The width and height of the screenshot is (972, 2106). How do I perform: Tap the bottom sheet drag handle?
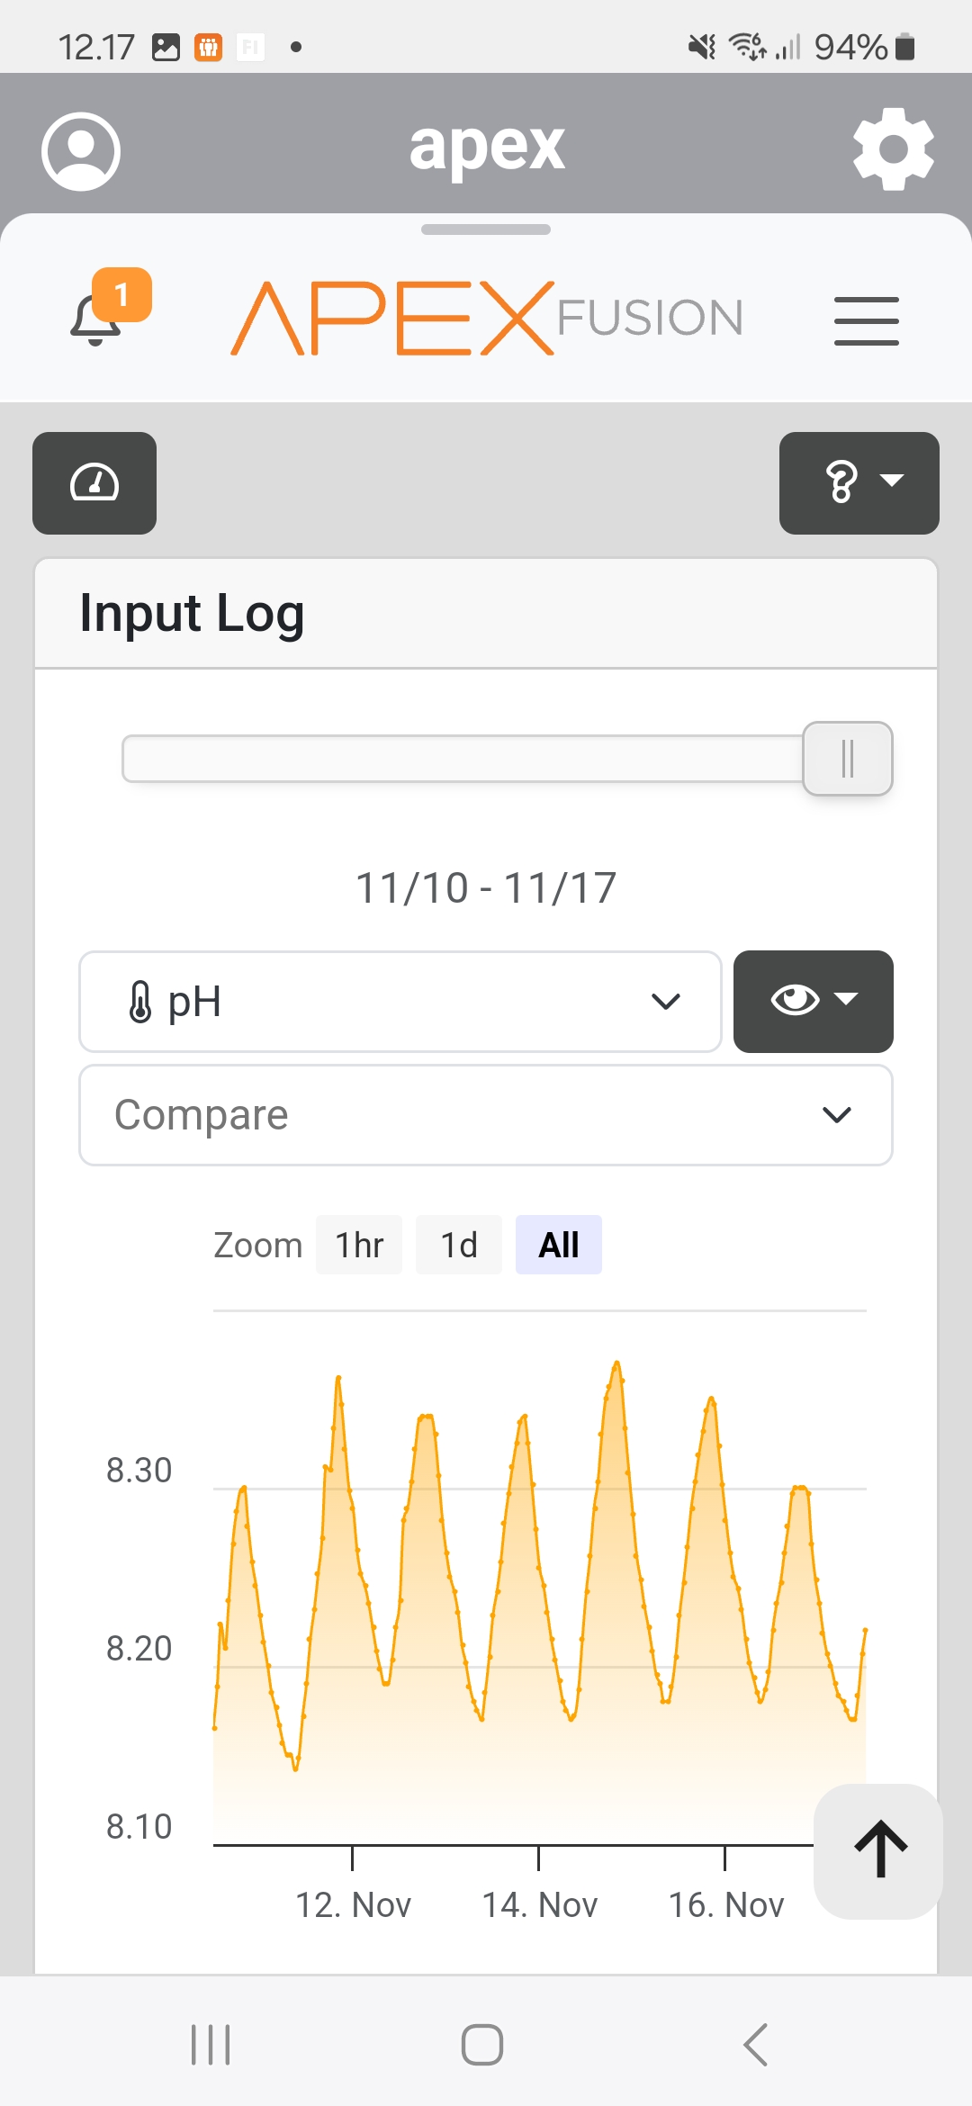486,229
